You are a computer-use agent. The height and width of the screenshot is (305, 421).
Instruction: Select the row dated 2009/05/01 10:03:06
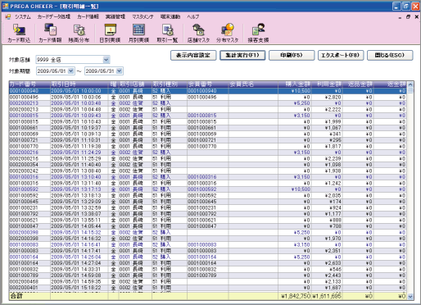point(208,97)
